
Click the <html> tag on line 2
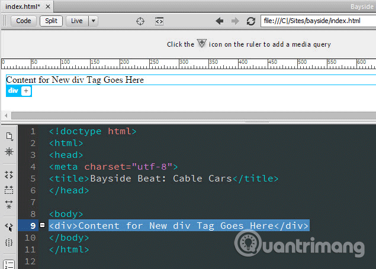point(66,143)
